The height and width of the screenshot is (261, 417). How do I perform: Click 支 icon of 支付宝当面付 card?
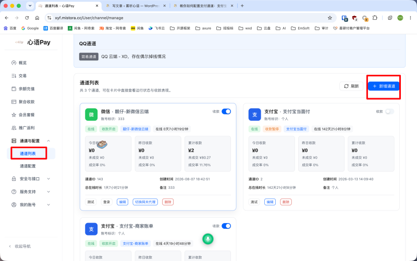[x=254, y=114]
